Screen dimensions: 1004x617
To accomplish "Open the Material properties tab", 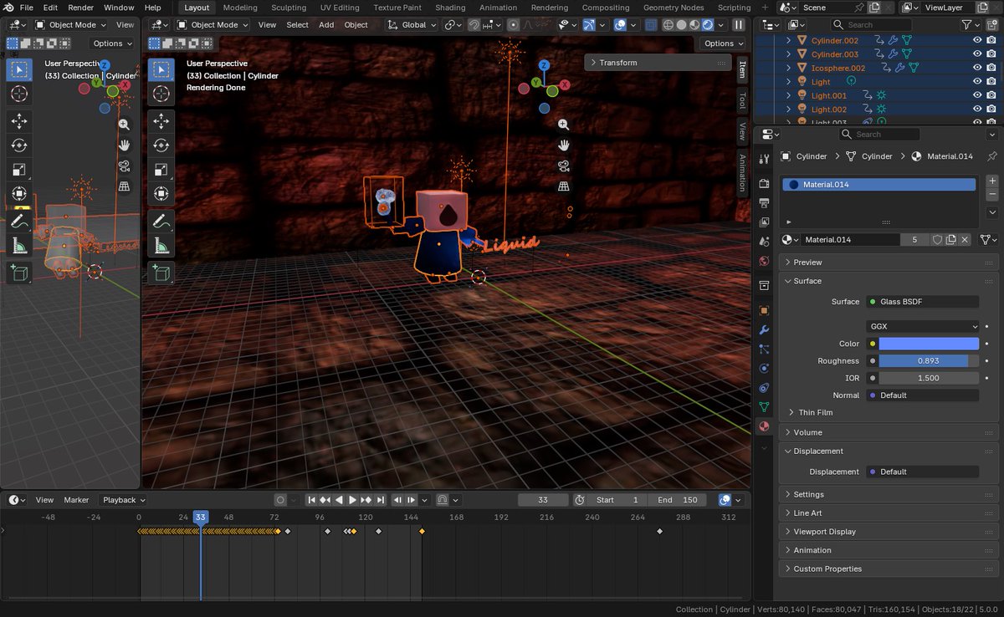I will (x=764, y=426).
